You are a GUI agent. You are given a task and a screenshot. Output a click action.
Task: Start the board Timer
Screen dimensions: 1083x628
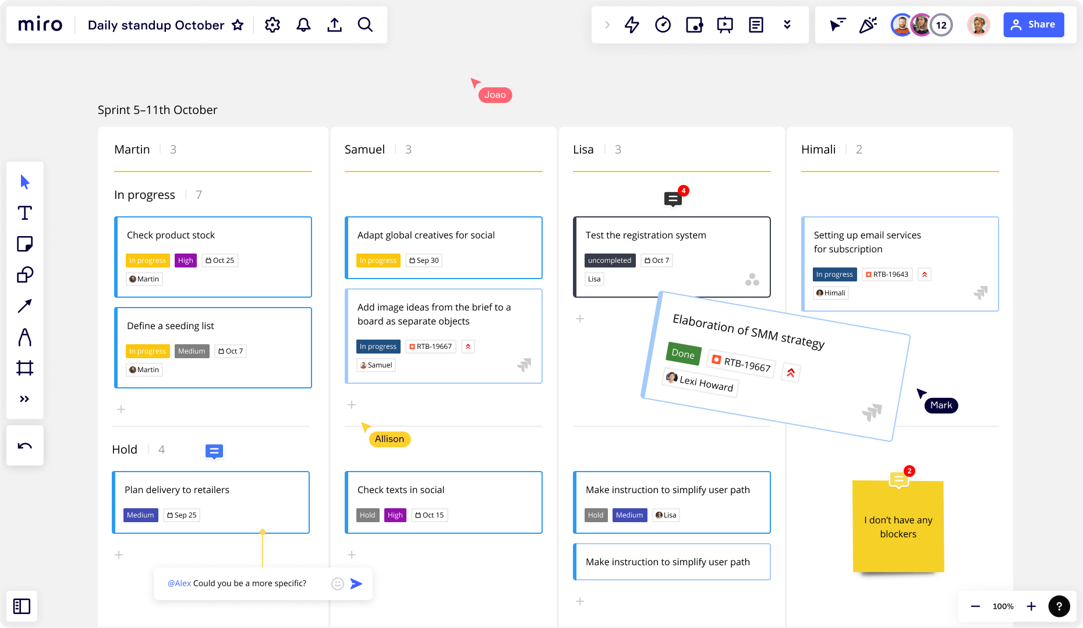662,24
